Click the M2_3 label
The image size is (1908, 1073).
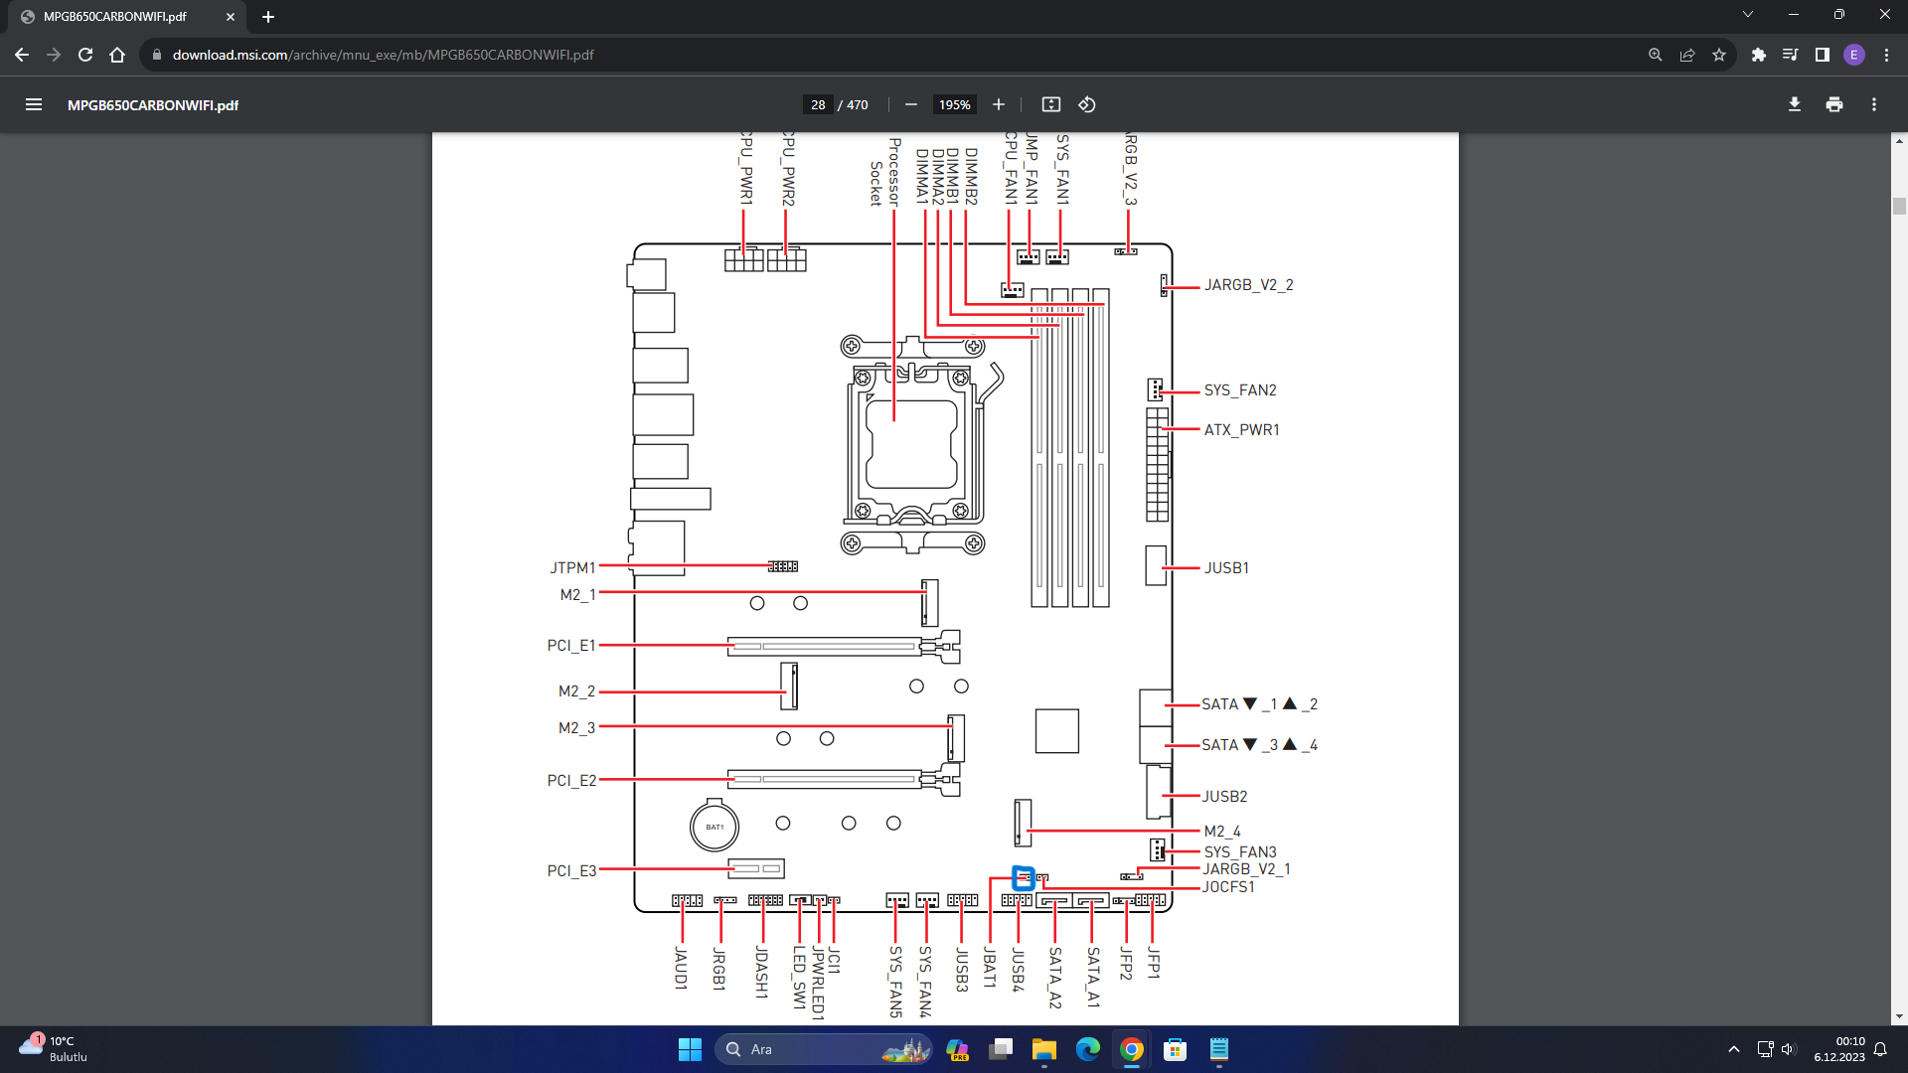pos(576,728)
